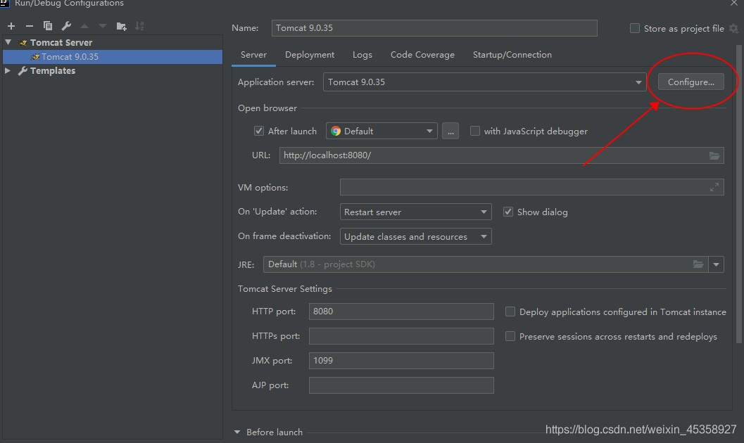Move configuration up arrow
Viewport: 744px width, 443px height.
(84, 26)
